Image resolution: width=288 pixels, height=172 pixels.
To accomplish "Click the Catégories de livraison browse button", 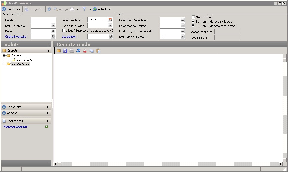I will point(182,26).
